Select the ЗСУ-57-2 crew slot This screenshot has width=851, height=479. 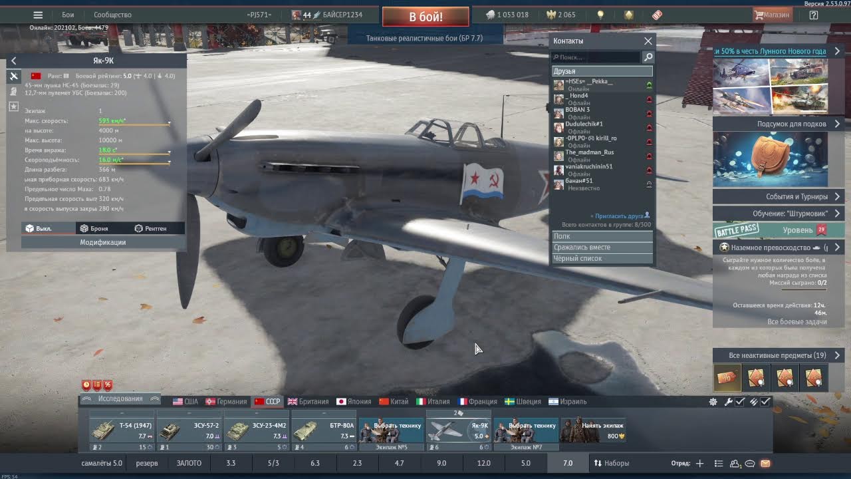[189, 430]
